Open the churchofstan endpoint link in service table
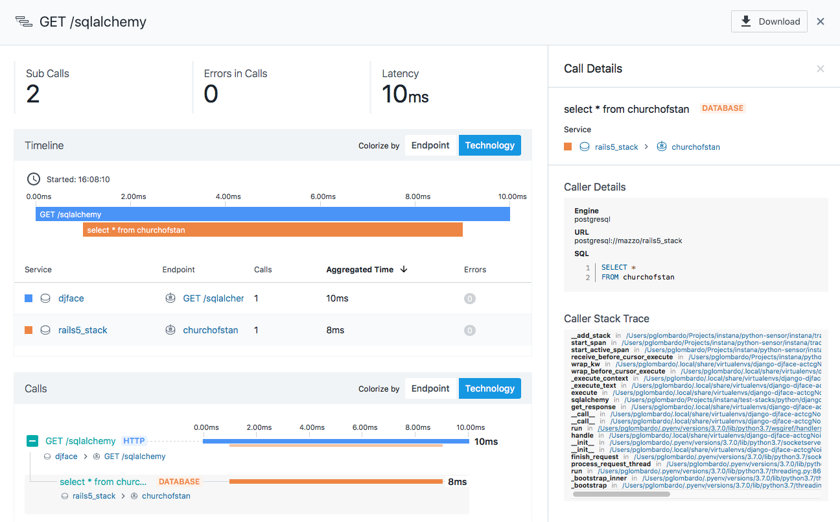The width and height of the screenshot is (840, 522). click(x=211, y=330)
